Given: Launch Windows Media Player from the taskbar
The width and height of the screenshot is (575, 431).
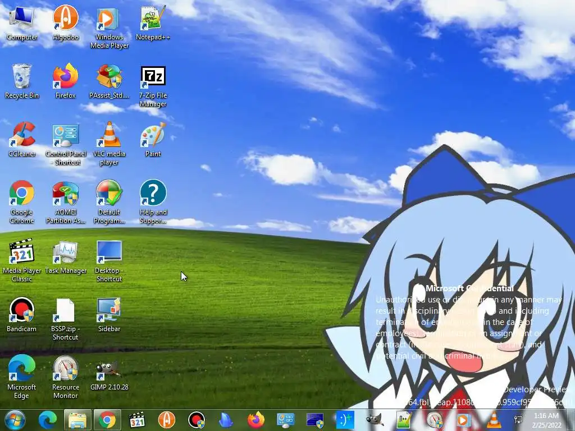Looking at the screenshot, I should 463,420.
